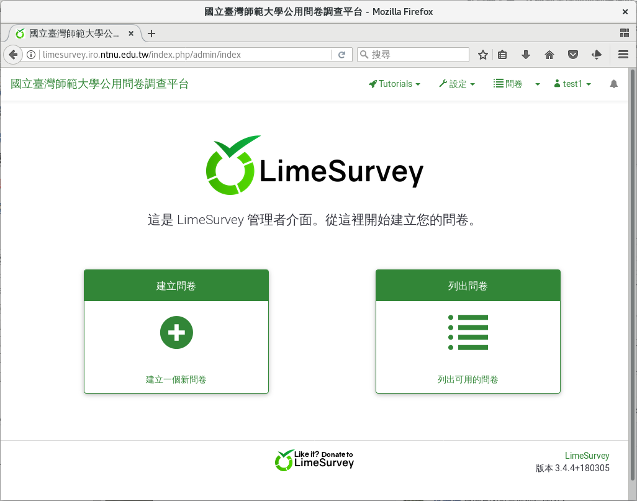
Task: Open the 問卷 surveys list link
Action: pyautogui.click(x=508, y=84)
